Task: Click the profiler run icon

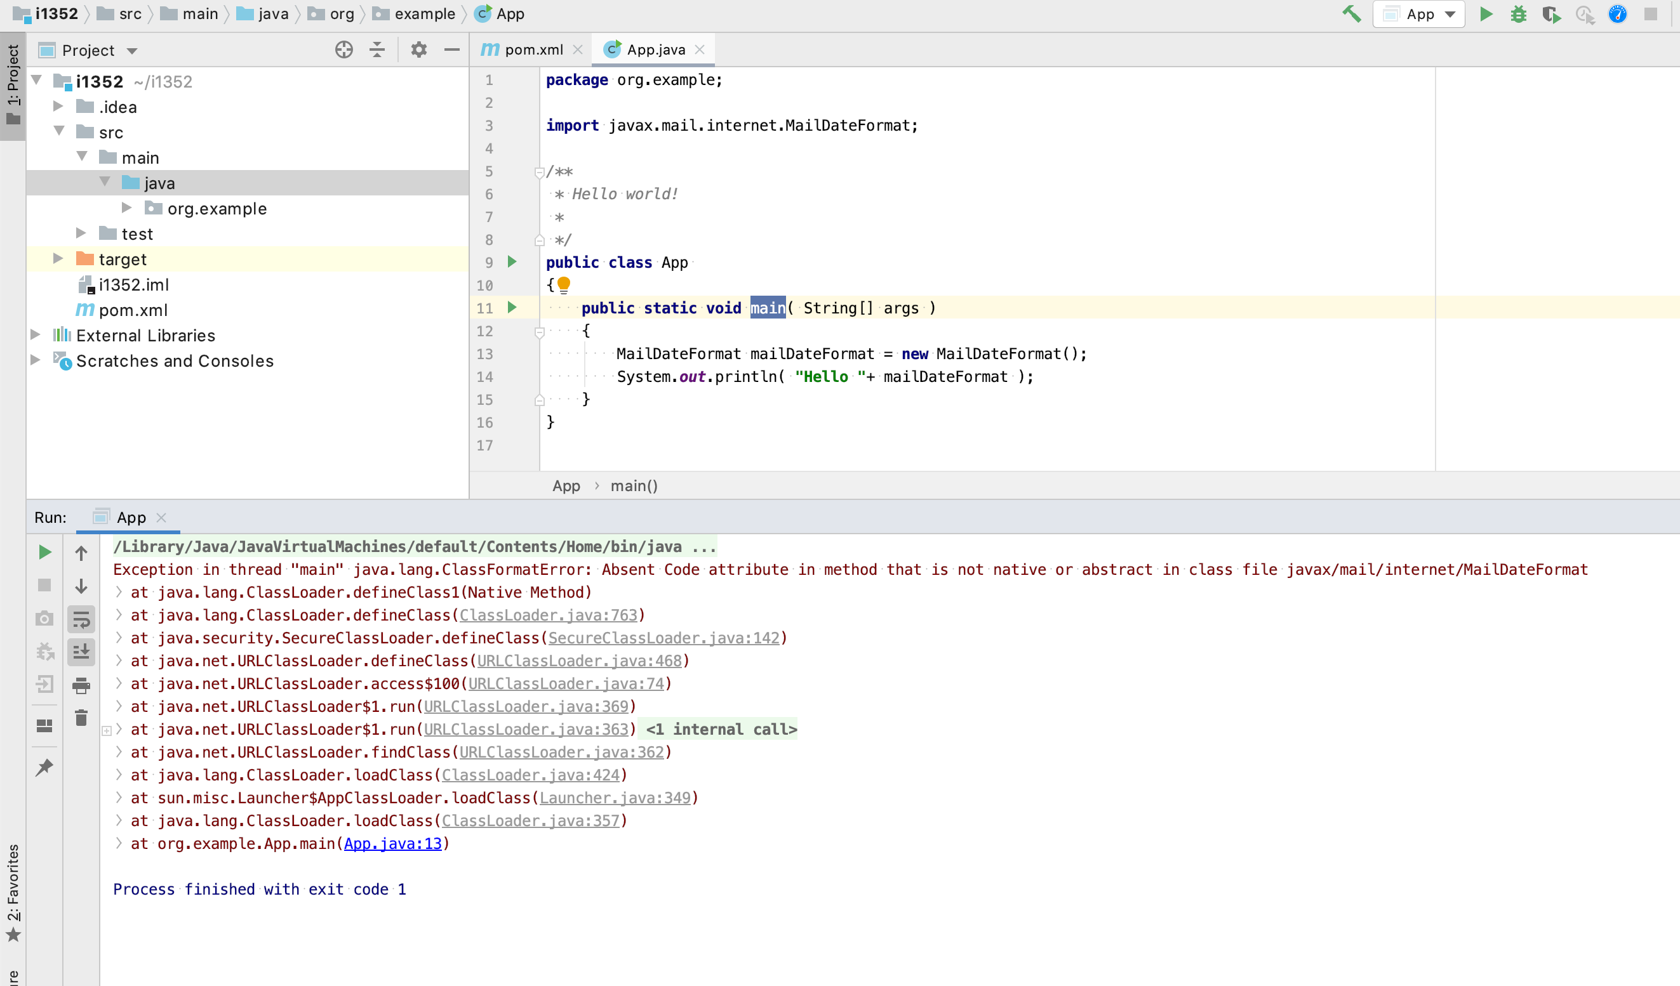Action: click(1585, 14)
